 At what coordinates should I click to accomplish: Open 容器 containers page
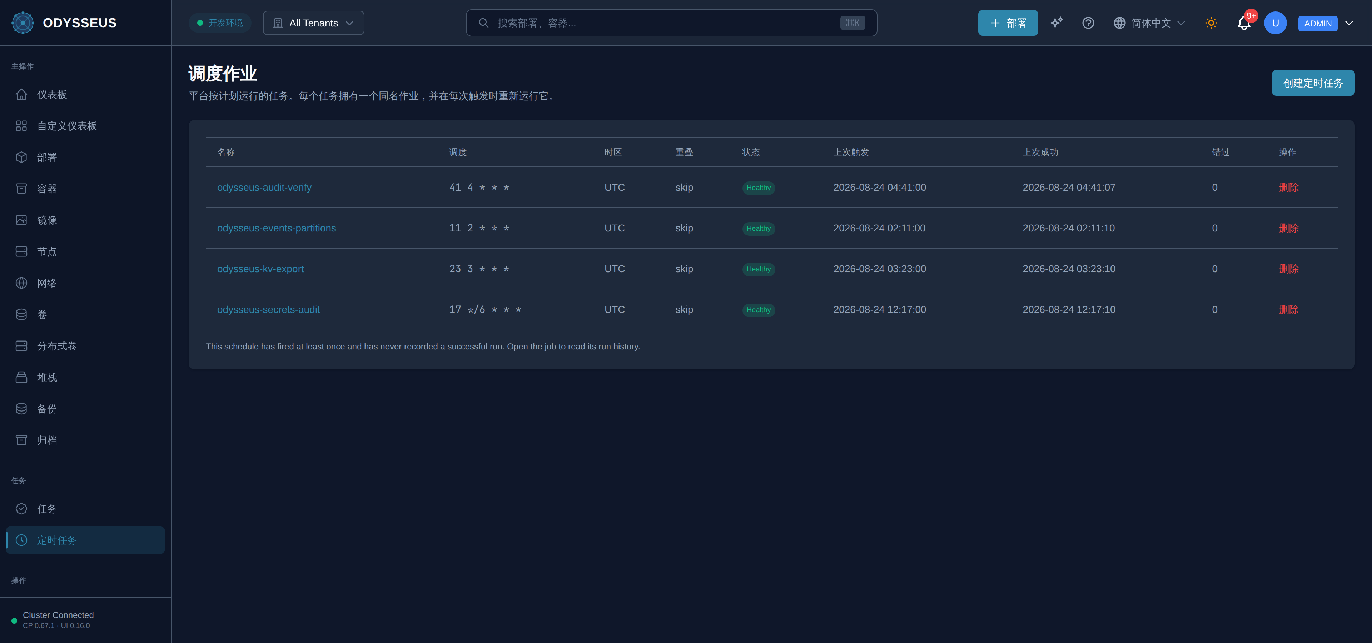[85, 189]
